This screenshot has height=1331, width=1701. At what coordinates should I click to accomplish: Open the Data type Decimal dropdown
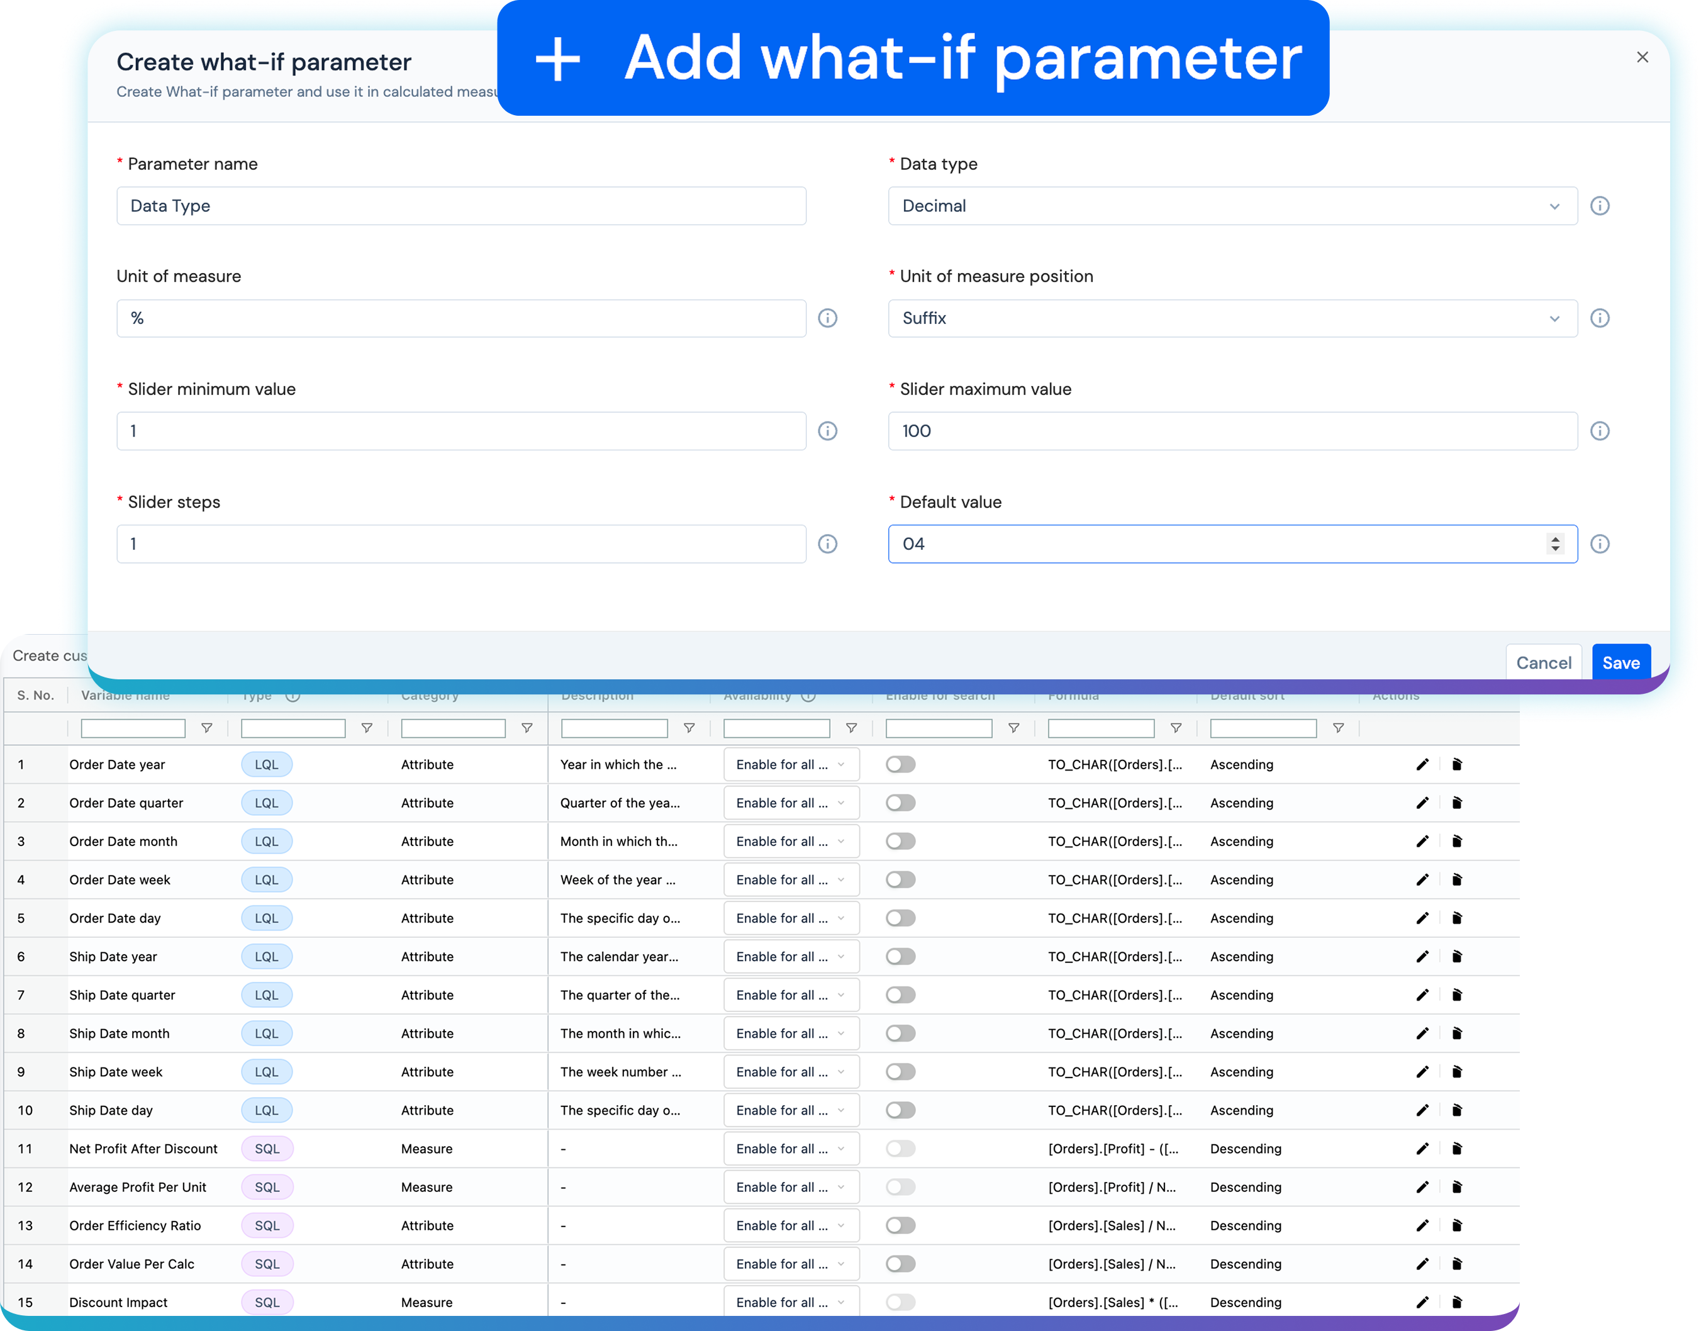(x=1233, y=206)
